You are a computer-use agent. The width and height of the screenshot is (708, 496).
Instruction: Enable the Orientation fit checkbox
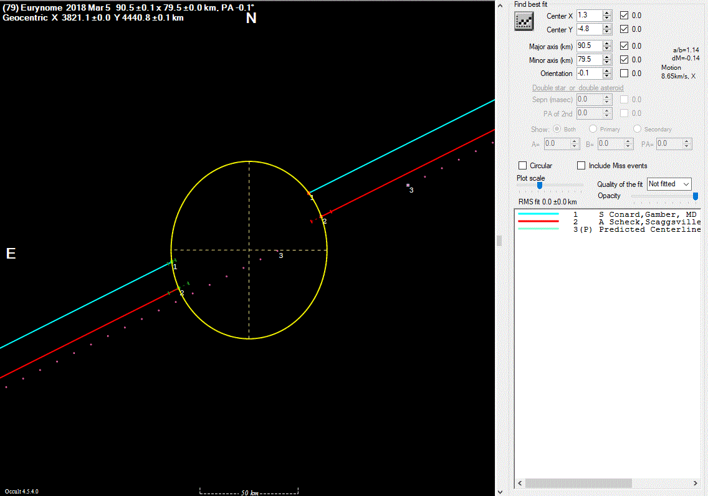coord(624,73)
